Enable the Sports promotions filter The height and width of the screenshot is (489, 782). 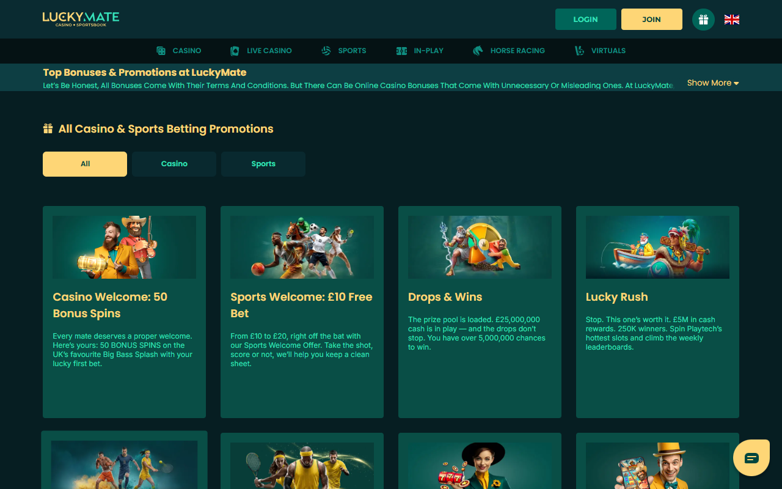[263, 164]
